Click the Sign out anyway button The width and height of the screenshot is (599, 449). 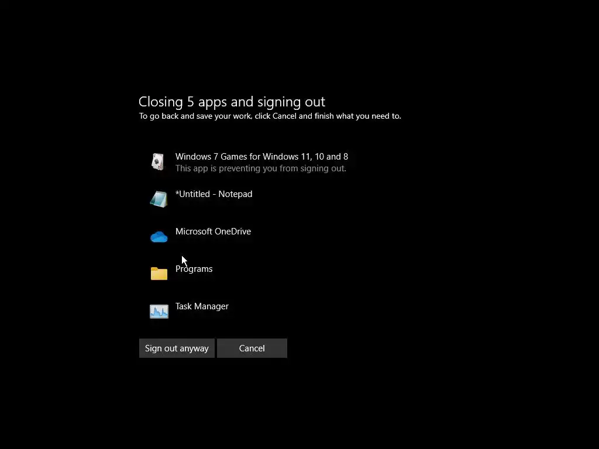[177, 348]
